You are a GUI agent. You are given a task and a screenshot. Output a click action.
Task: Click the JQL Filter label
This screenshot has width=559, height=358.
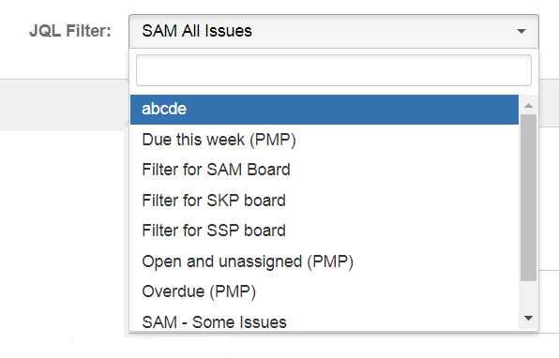pos(70,31)
